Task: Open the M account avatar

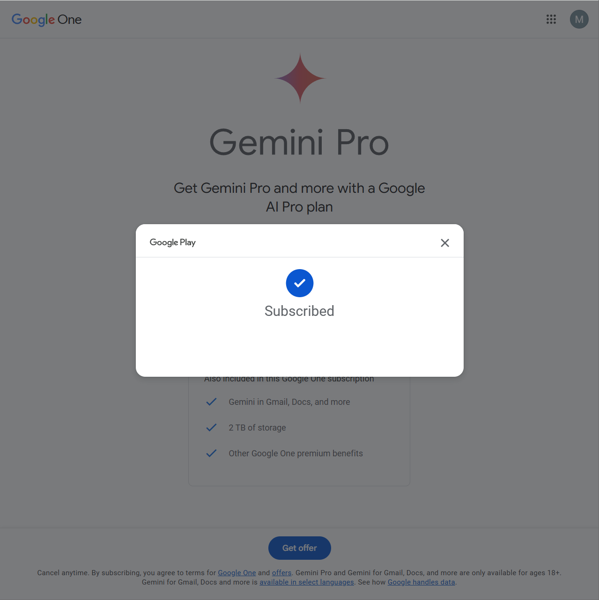Action: (579, 19)
